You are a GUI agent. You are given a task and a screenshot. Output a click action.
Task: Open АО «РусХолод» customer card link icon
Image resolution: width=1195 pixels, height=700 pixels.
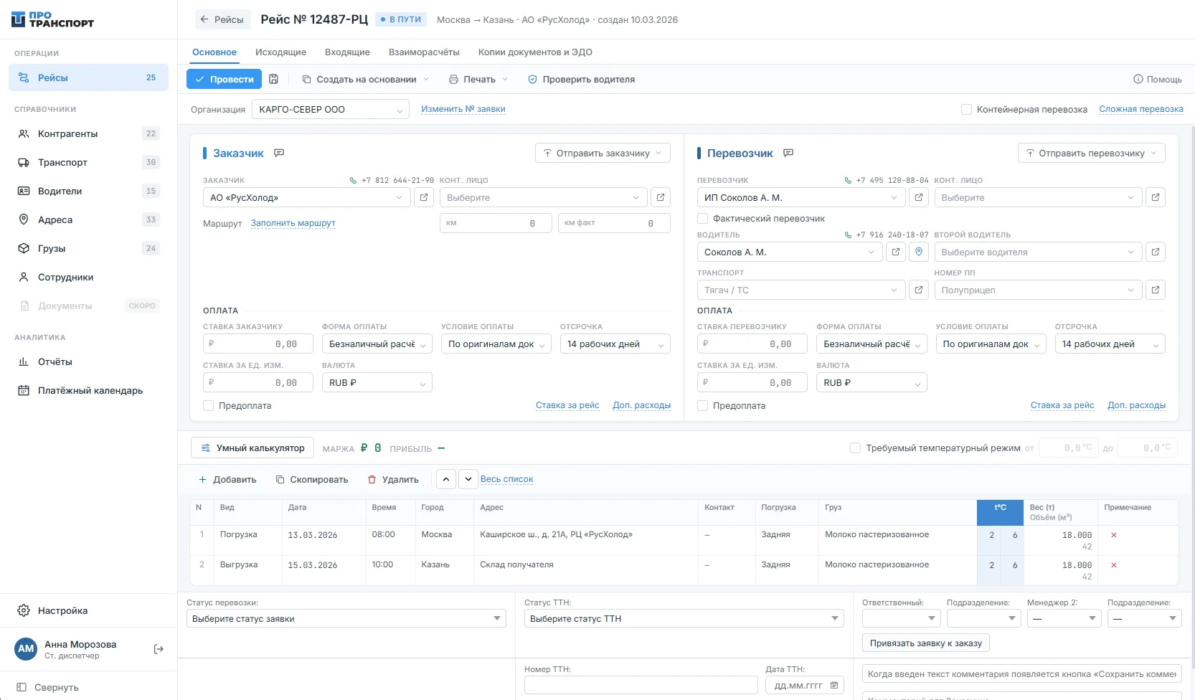click(424, 197)
